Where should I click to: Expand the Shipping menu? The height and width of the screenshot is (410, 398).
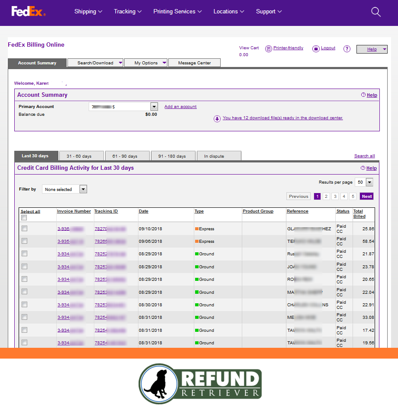click(x=88, y=12)
